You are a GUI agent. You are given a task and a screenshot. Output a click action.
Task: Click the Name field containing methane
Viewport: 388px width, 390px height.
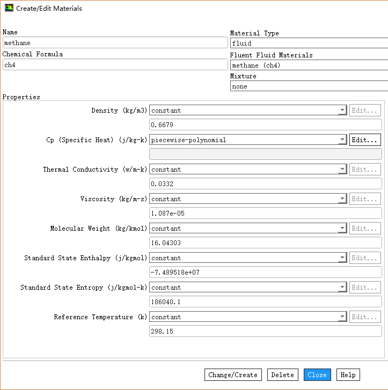click(115, 43)
